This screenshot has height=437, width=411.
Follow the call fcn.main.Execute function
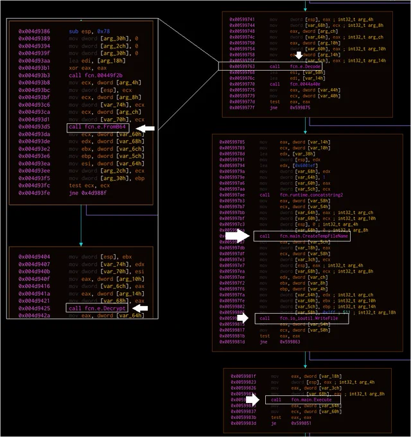tap(301, 400)
